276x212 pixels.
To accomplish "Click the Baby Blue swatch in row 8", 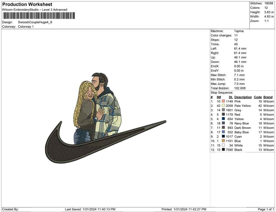I will 223,132.
